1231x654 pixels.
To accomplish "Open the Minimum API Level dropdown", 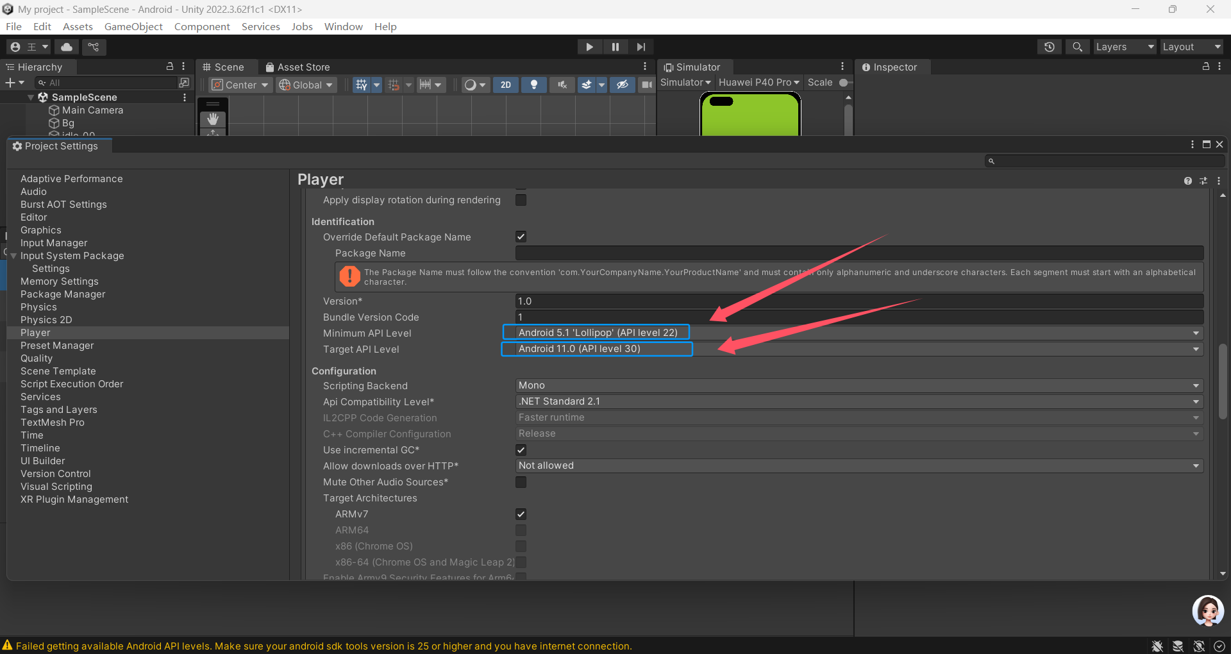I will coord(859,333).
